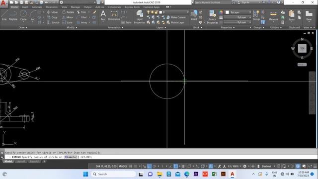Expand the Properties panel
This screenshot has width=318, height=179.
click(228, 27)
